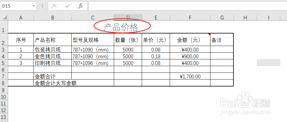Viewport: 287px width, 122px height.
Task: Click the 金额合计 cell in row 7
Action: [x=52, y=76]
